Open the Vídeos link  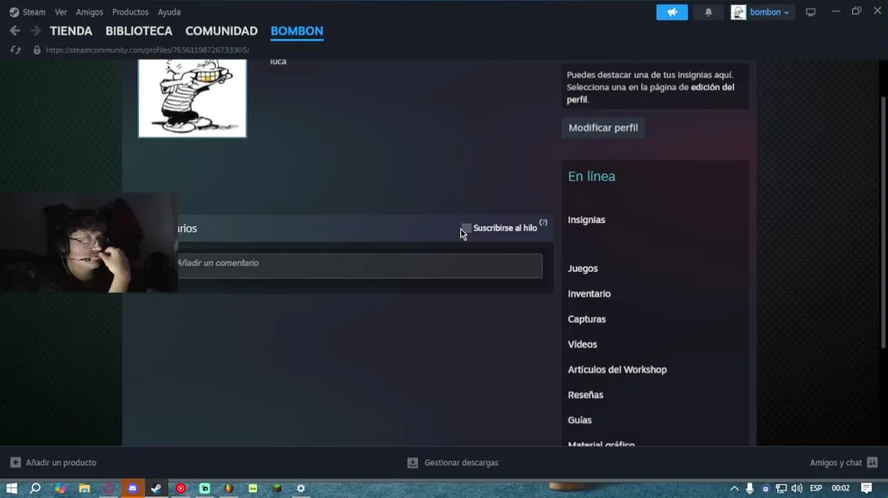pyautogui.click(x=582, y=344)
